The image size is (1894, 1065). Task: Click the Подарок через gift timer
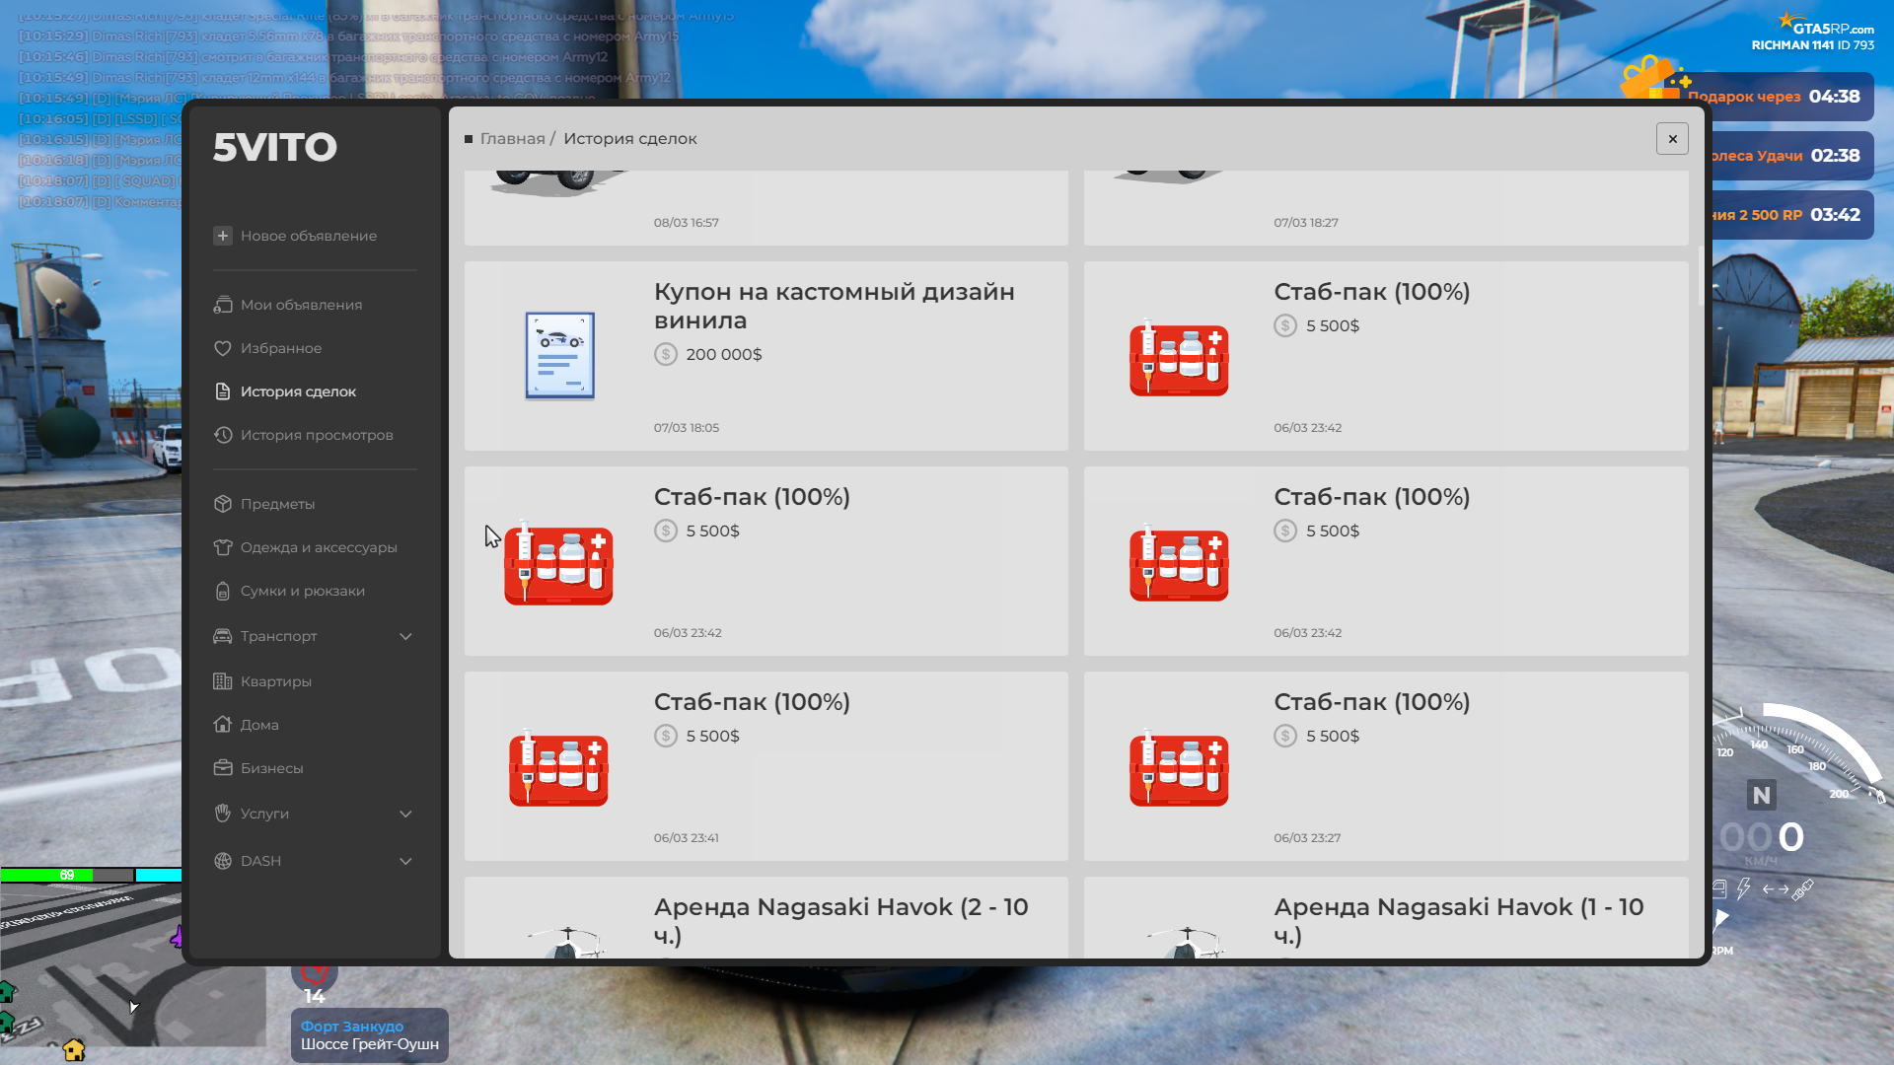point(1772,97)
